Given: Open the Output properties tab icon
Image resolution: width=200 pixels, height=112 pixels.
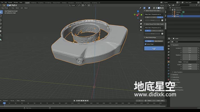Looking at the screenshot, I should [x=169, y=49].
